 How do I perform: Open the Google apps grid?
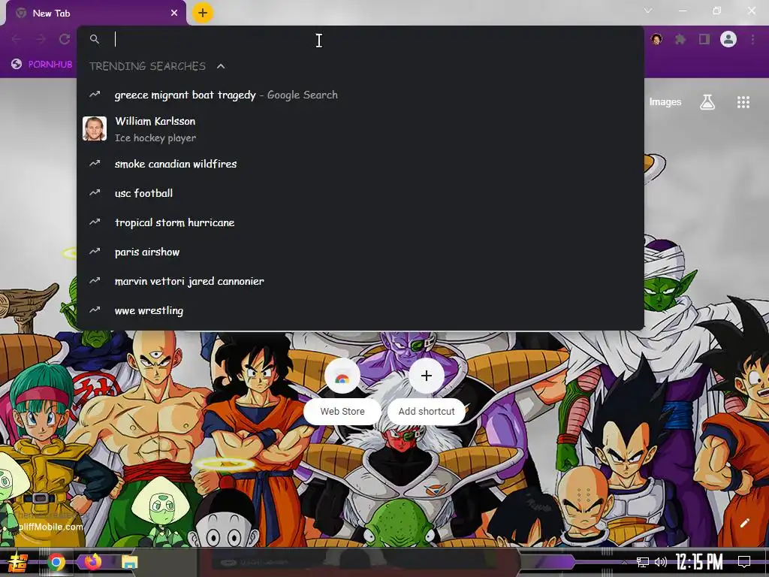[743, 102]
